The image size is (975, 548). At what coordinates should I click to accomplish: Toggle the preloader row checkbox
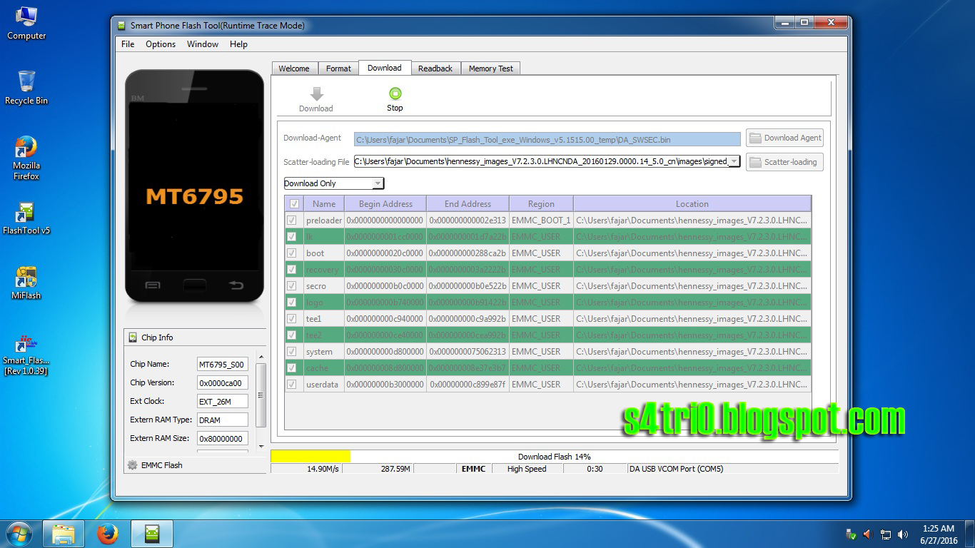pyautogui.click(x=292, y=220)
